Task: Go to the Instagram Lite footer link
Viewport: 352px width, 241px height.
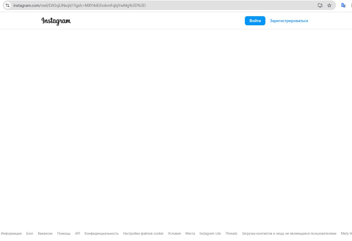Action: click(x=210, y=233)
